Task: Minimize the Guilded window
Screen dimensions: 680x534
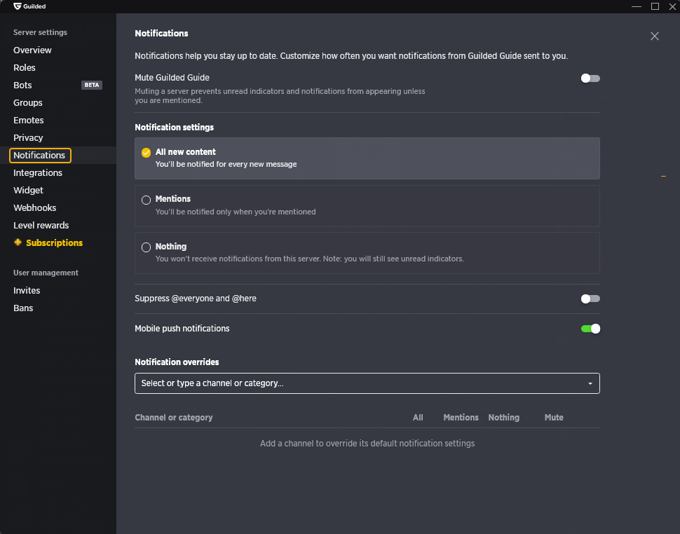Action: tap(637, 6)
